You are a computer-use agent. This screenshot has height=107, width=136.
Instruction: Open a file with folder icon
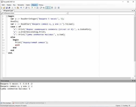point(4,8)
